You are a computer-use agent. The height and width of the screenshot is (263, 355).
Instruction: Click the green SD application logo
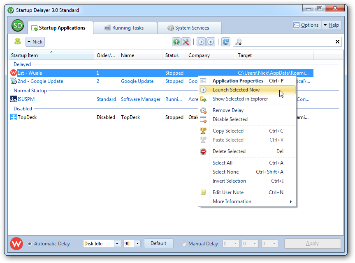[x=18, y=26]
